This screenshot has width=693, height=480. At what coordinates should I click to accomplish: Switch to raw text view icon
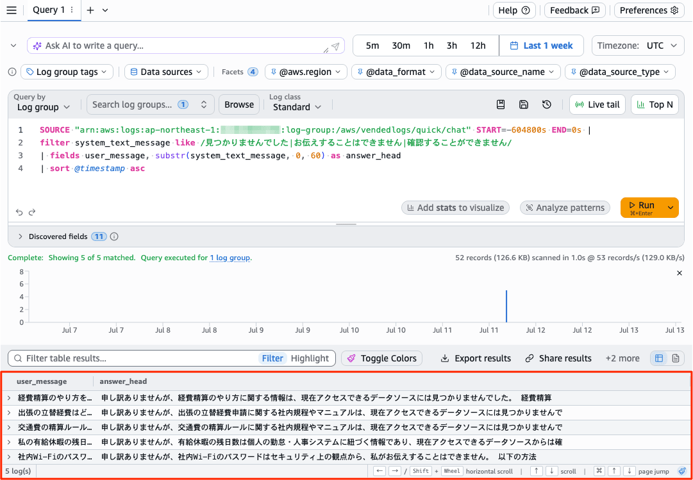click(x=675, y=358)
